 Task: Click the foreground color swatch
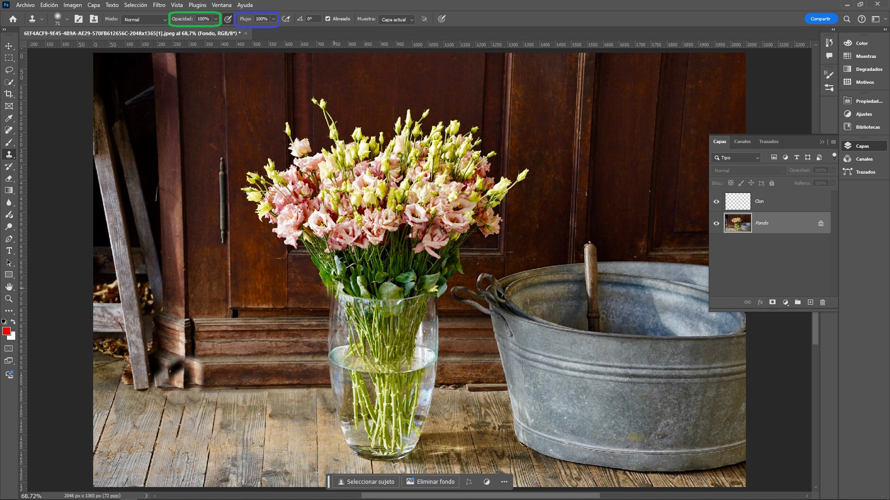[x=7, y=331]
